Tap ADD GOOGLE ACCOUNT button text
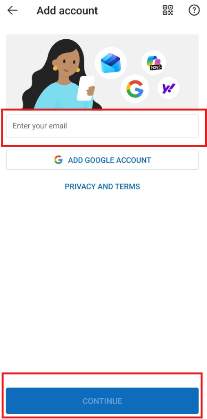 click(109, 160)
